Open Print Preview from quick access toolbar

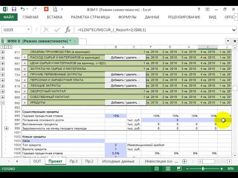tap(55, 9)
